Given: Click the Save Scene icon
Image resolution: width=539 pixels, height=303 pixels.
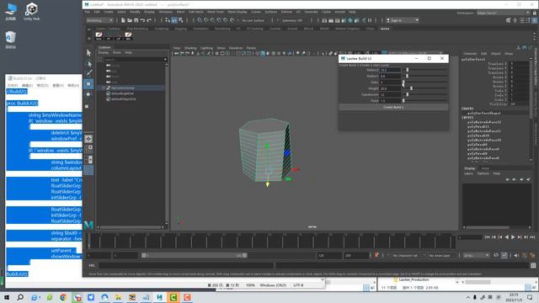Looking at the screenshot, I should tap(136, 20).
